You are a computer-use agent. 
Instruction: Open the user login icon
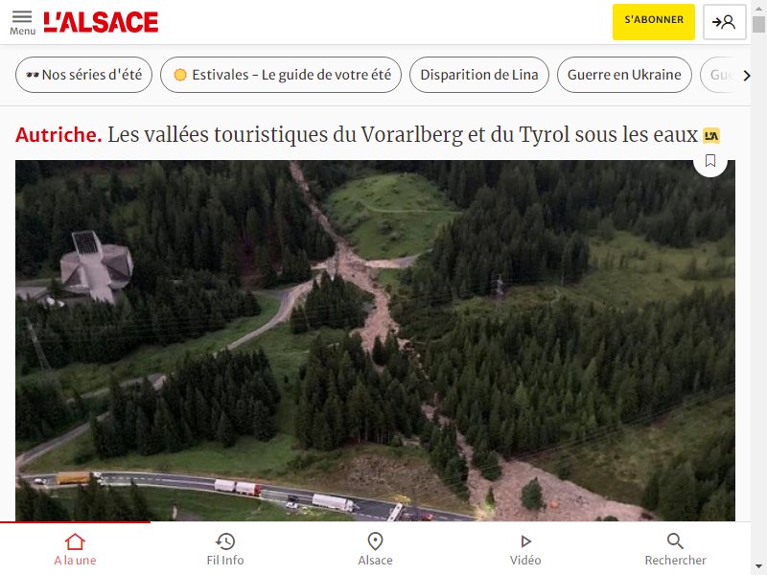724,22
